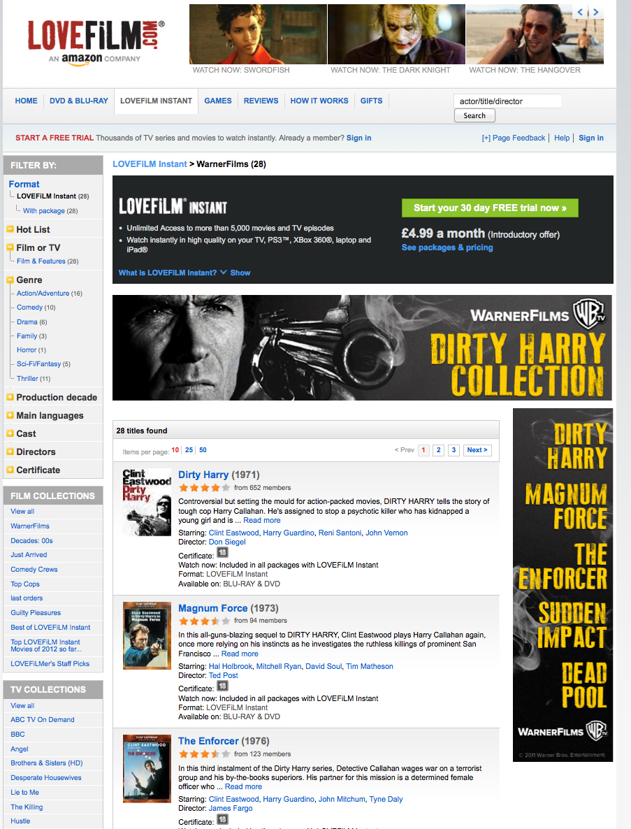This screenshot has width=631, height=829.
Task: Expand the Directors filter plus icon
Action: 10,452
